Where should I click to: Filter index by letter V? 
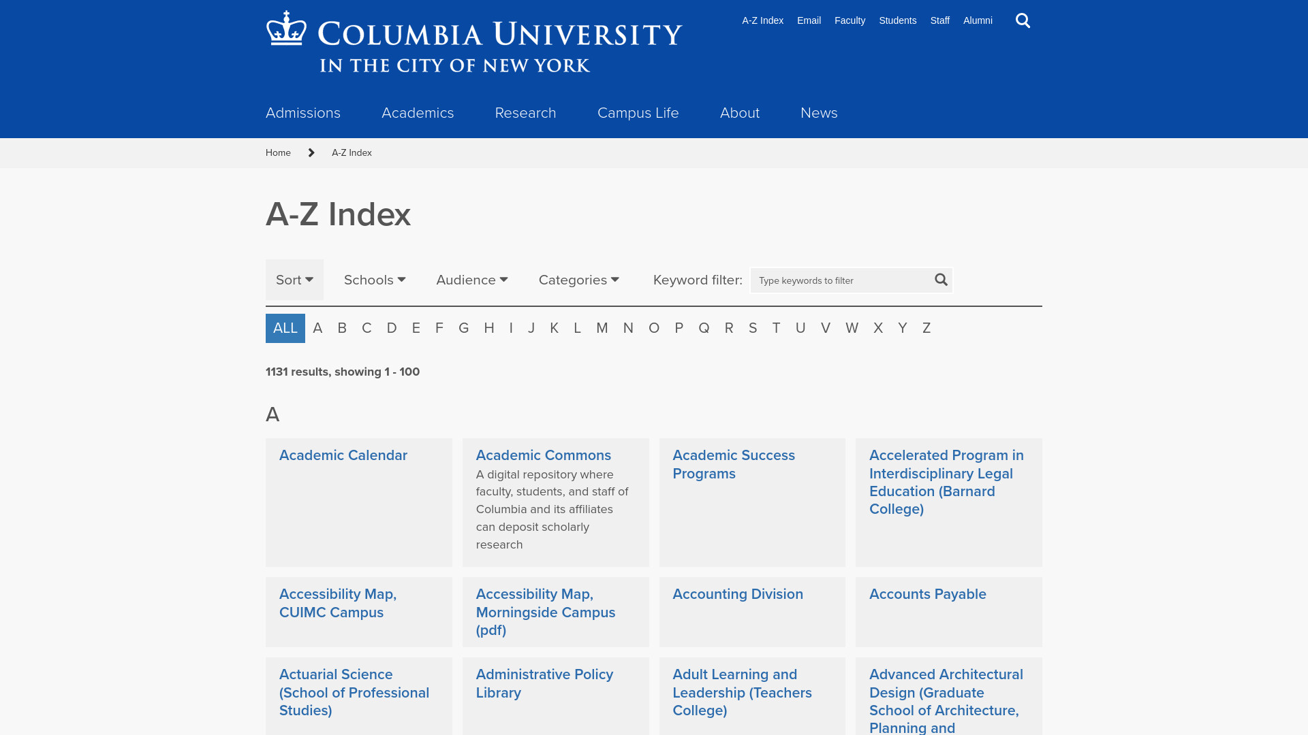pyautogui.click(x=826, y=328)
